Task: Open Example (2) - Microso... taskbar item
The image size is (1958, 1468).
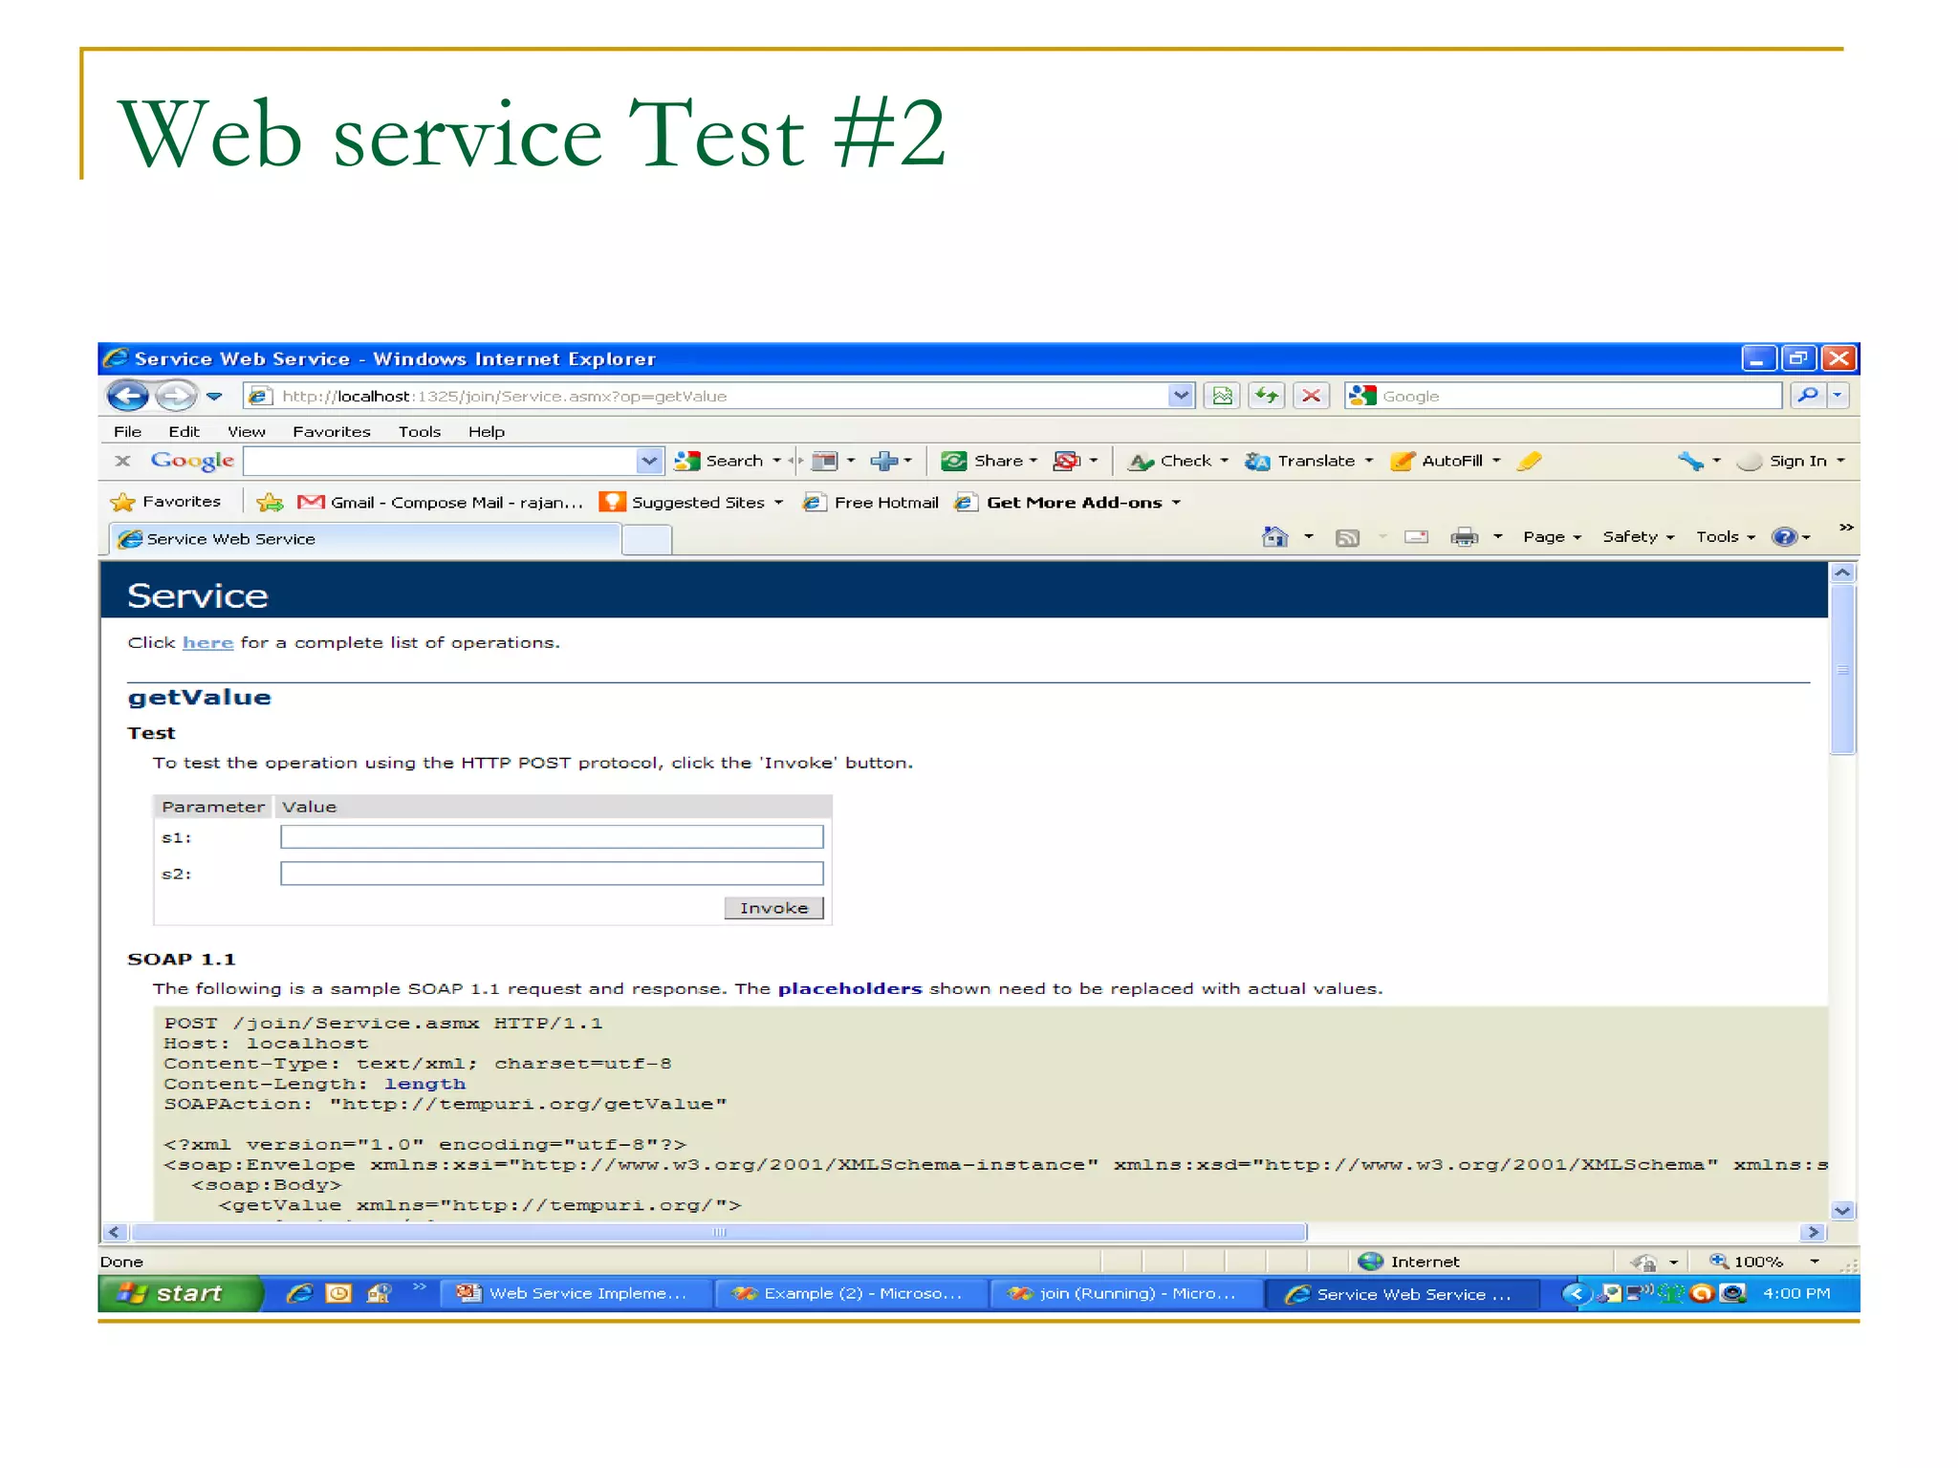Action: pos(850,1293)
